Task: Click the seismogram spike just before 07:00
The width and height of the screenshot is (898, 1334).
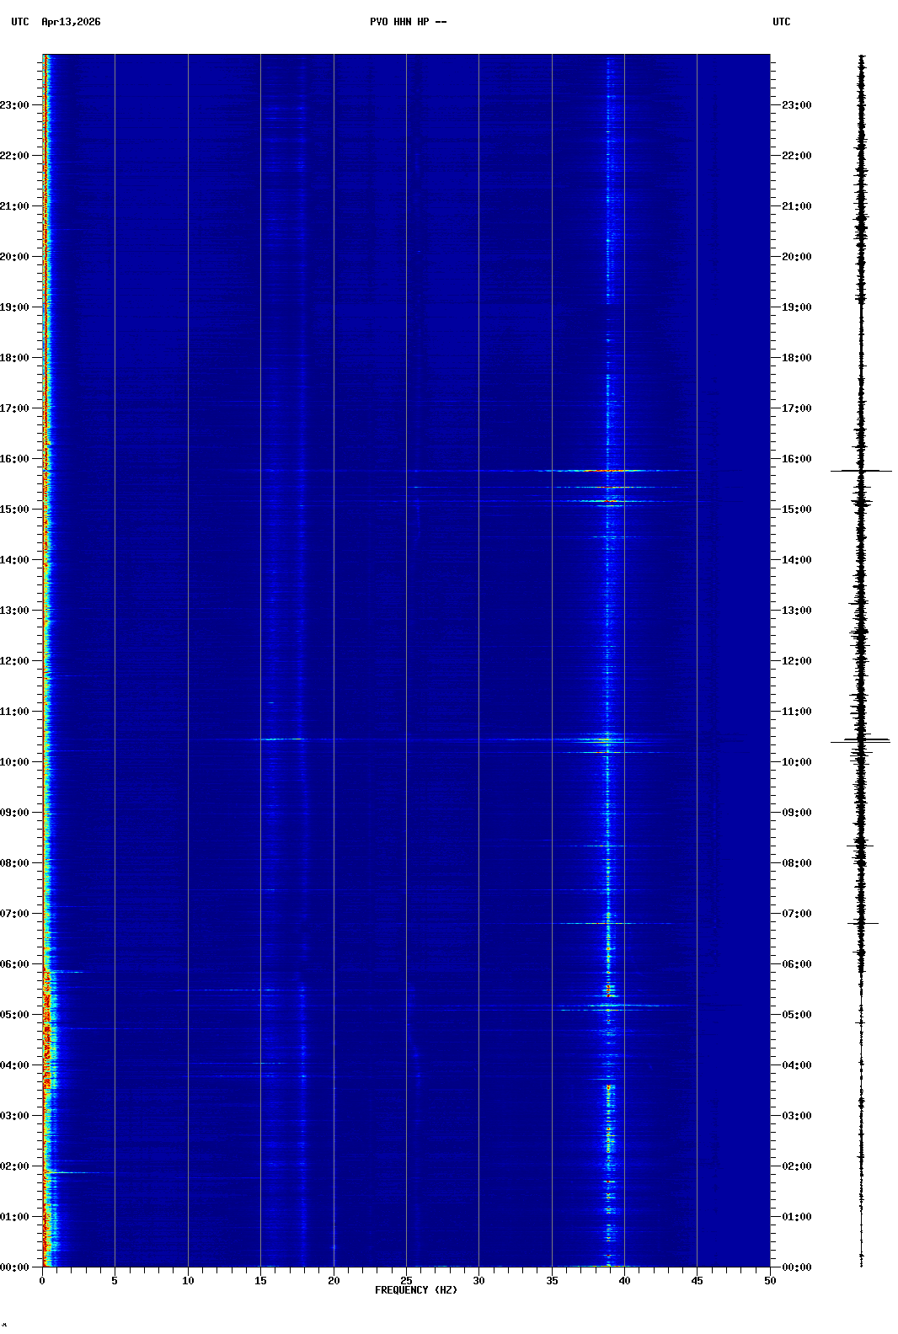Action: [862, 923]
